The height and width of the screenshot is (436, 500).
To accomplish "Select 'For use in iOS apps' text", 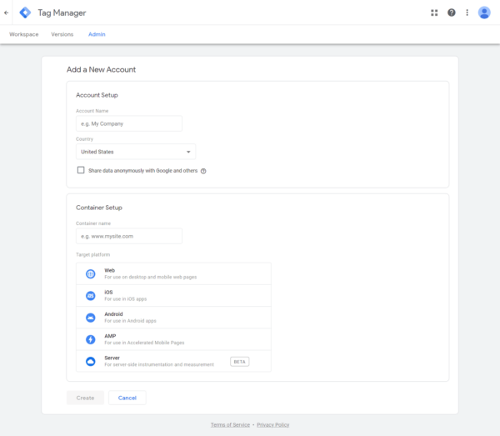I will click(x=126, y=299).
